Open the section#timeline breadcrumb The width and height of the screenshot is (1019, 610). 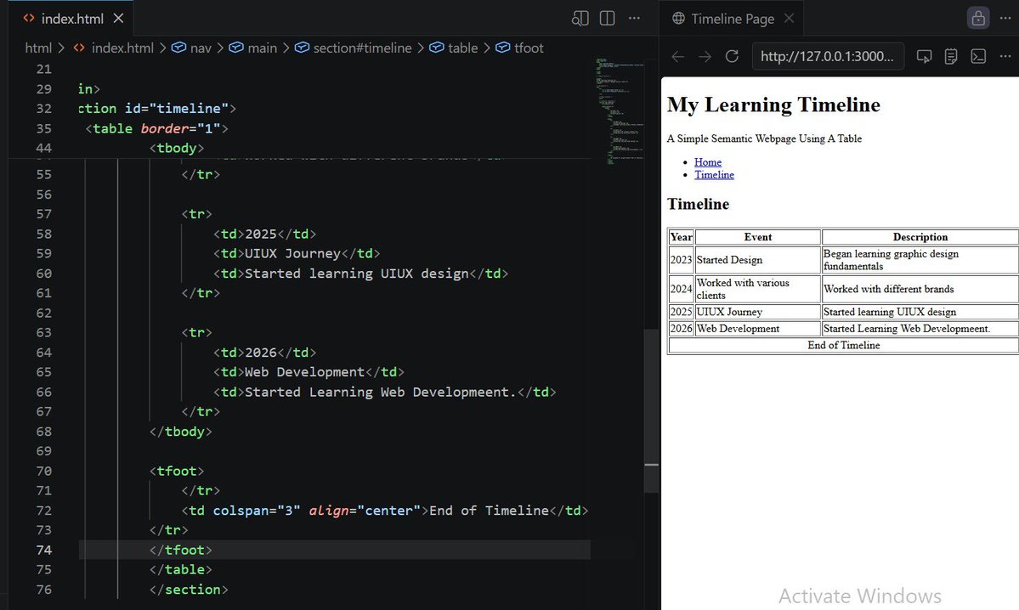point(354,48)
